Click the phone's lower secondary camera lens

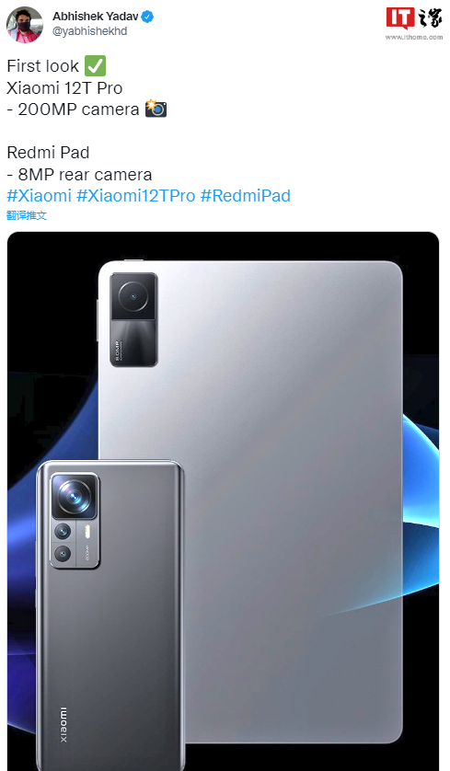point(63,555)
